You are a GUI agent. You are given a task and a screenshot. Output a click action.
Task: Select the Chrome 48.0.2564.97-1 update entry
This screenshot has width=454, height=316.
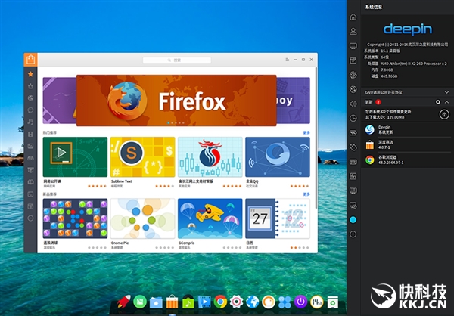pos(407,160)
